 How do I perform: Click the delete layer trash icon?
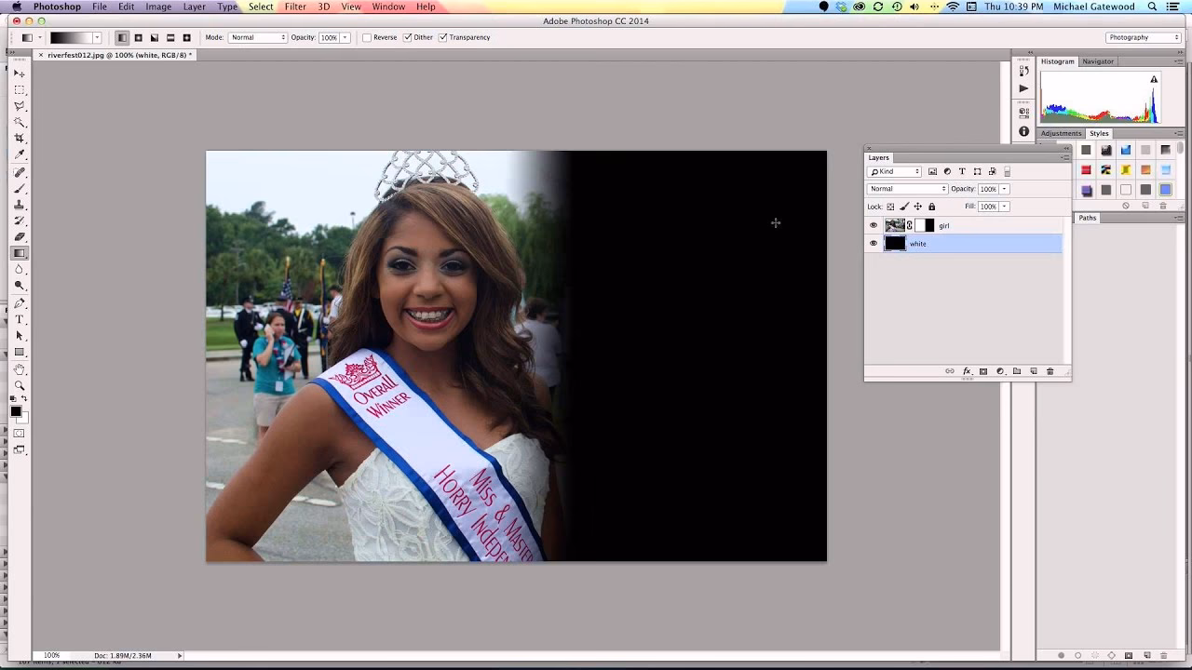point(1050,371)
